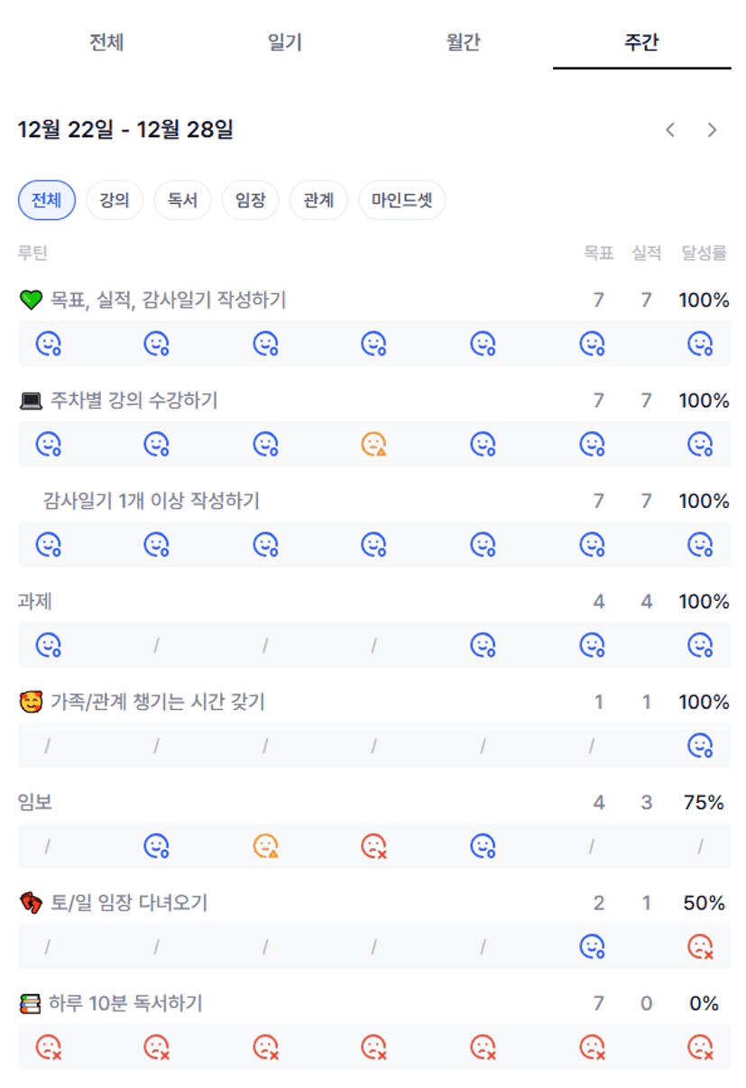Click the smiling face icon beside 가족/관계 챙기는 시간
This screenshot has width=746, height=1088.
[31, 702]
